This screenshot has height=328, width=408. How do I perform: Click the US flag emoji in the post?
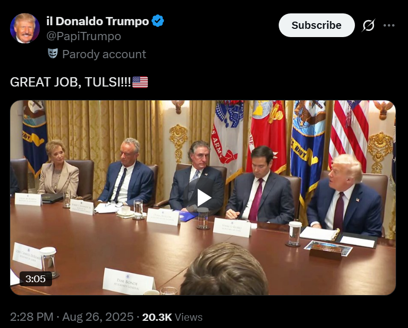click(140, 82)
